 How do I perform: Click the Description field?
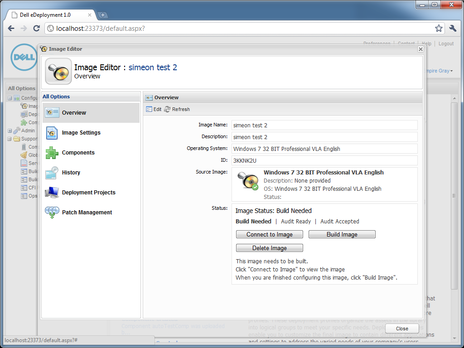click(324, 137)
